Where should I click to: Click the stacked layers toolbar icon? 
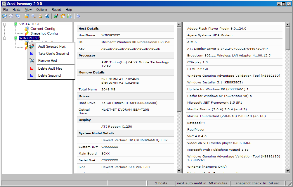(78, 16)
